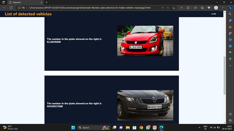Open the Windows Start menu
The image size is (234, 131).
[x=73, y=128]
